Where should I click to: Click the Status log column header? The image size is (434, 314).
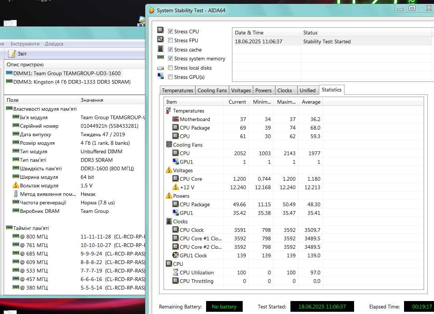click(366, 33)
